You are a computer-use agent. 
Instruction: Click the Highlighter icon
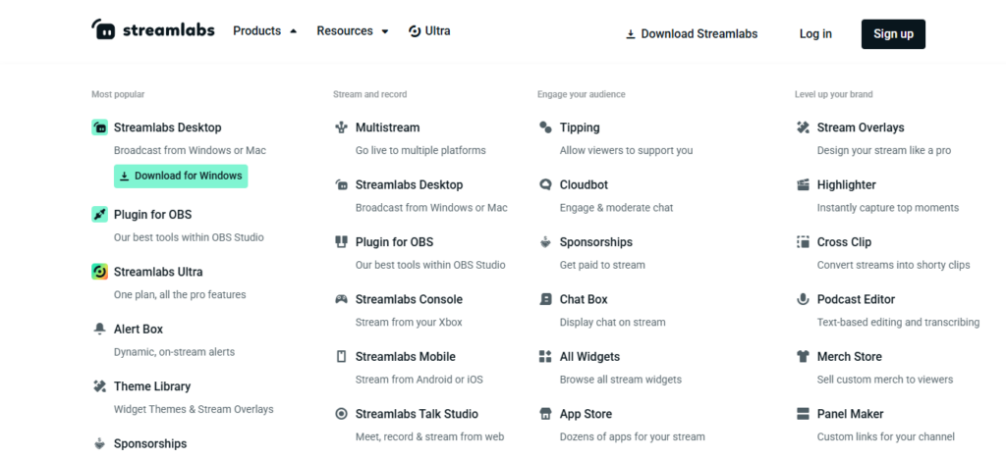tap(803, 184)
